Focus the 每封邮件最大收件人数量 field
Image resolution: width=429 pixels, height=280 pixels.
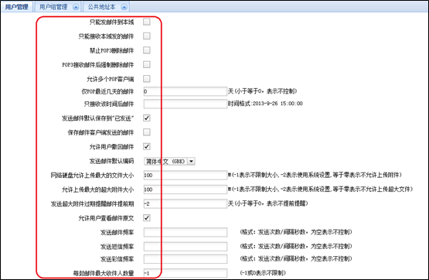point(186,273)
